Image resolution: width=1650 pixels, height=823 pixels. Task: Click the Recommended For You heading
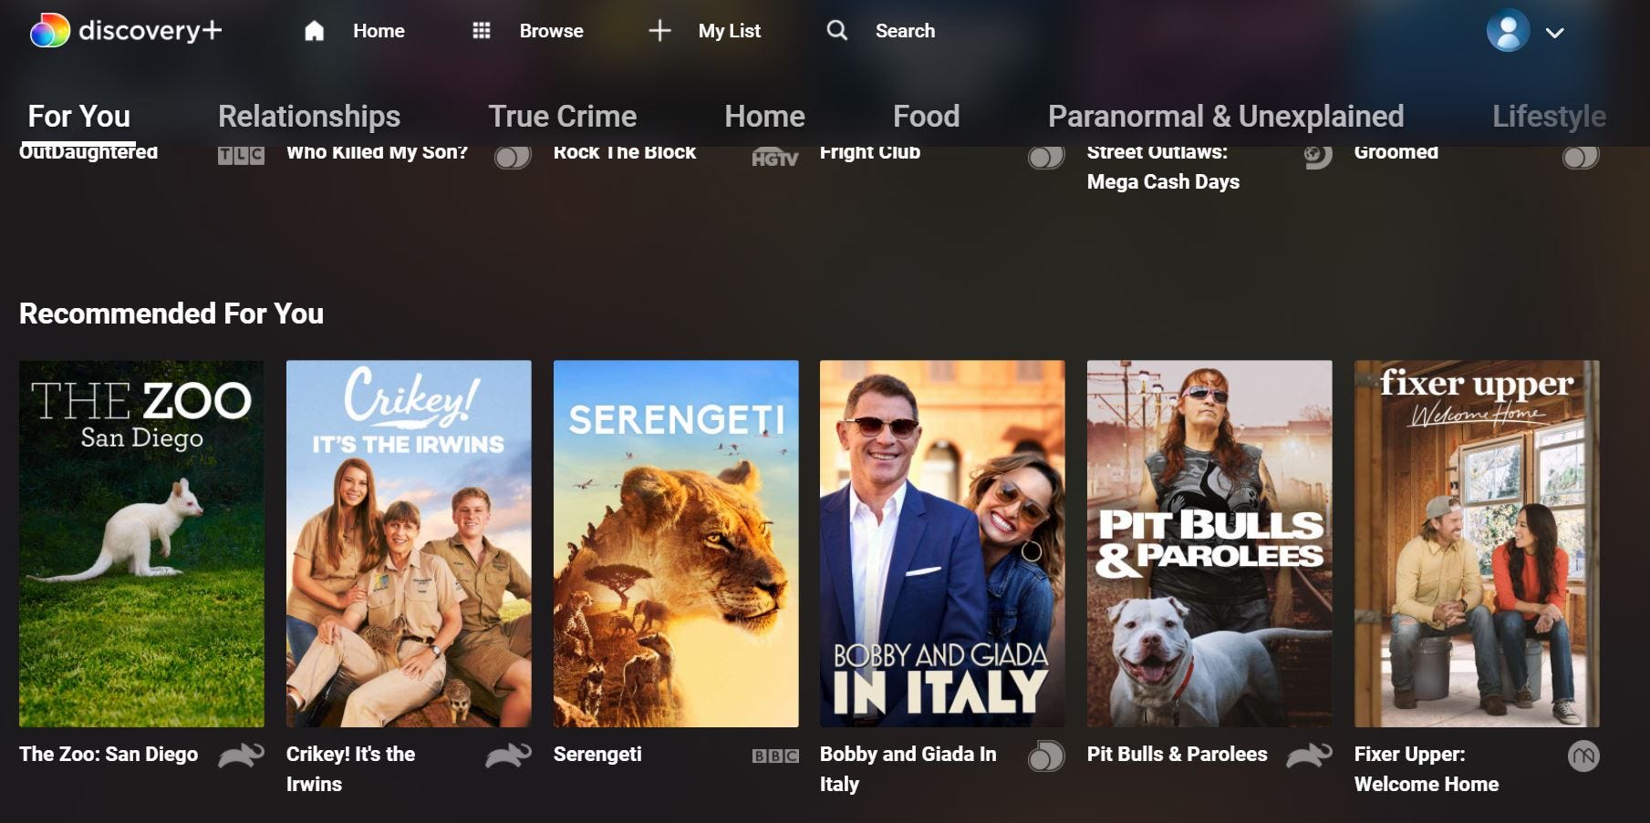[171, 314]
